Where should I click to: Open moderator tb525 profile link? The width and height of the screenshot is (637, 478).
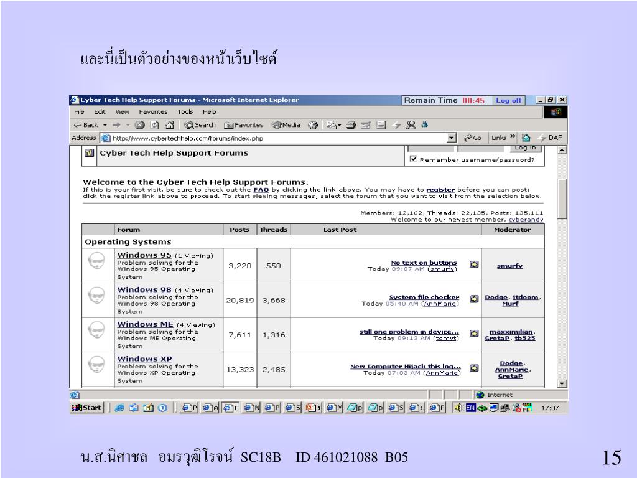[x=524, y=338]
